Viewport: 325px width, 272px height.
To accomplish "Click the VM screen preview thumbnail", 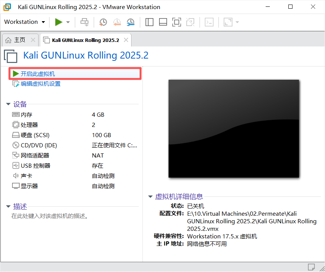I will pyautogui.click(x=234, y=128).
